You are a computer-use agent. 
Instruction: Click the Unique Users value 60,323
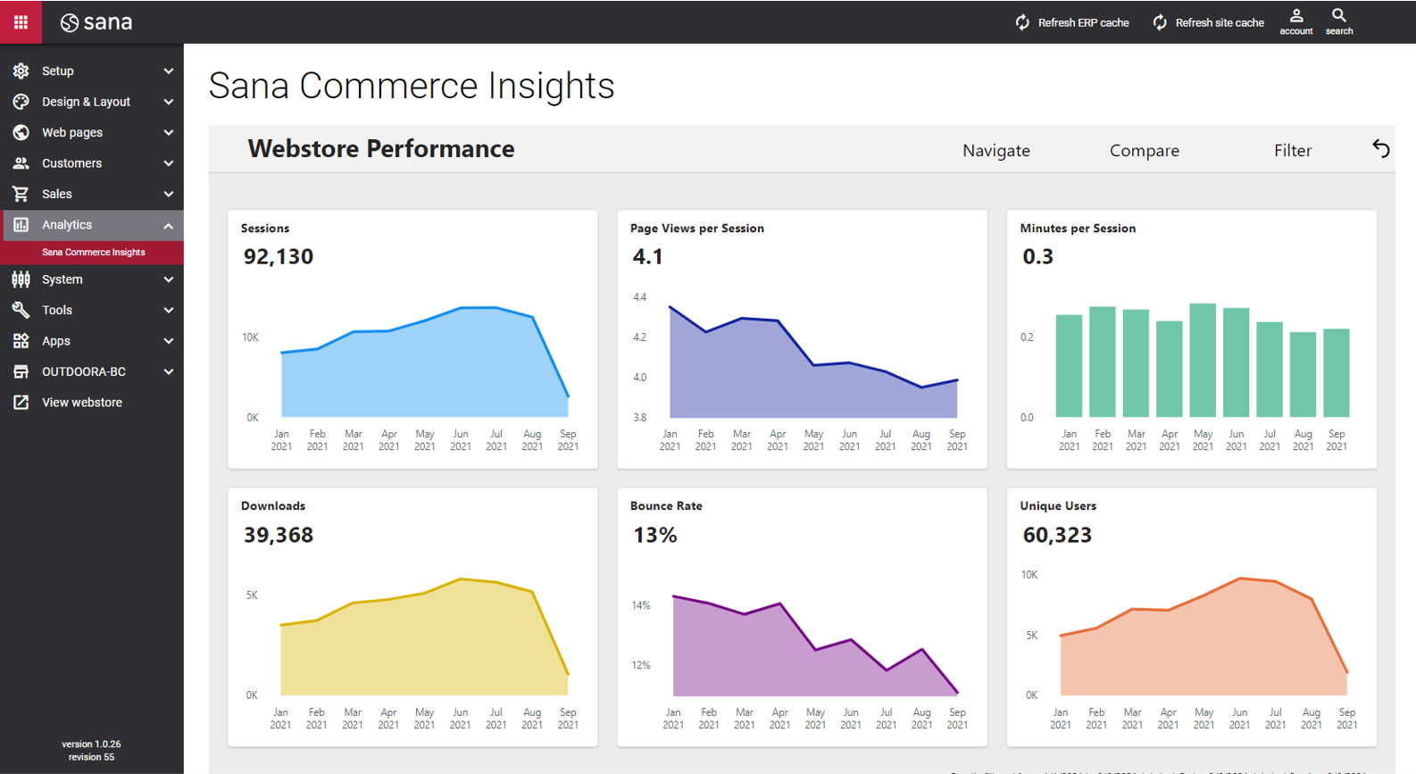pyautogui.click(x=1057, y=536)
